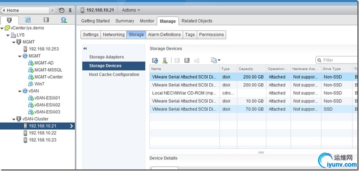Click the vSAN-Cluster cluster icon

point(19,119)
